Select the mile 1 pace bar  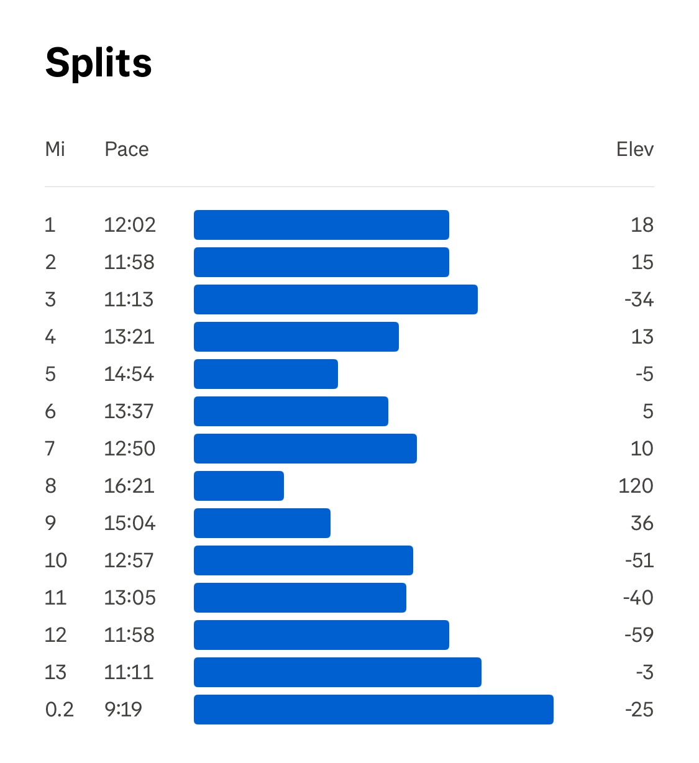(321, 225)
